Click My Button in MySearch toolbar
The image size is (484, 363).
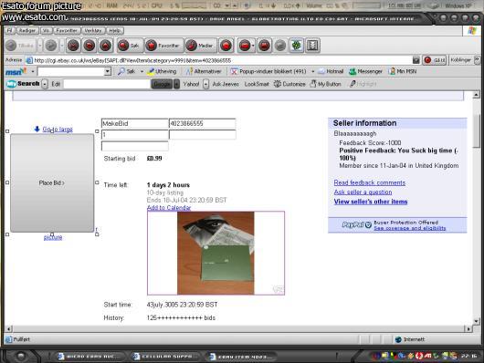point(325,84)
